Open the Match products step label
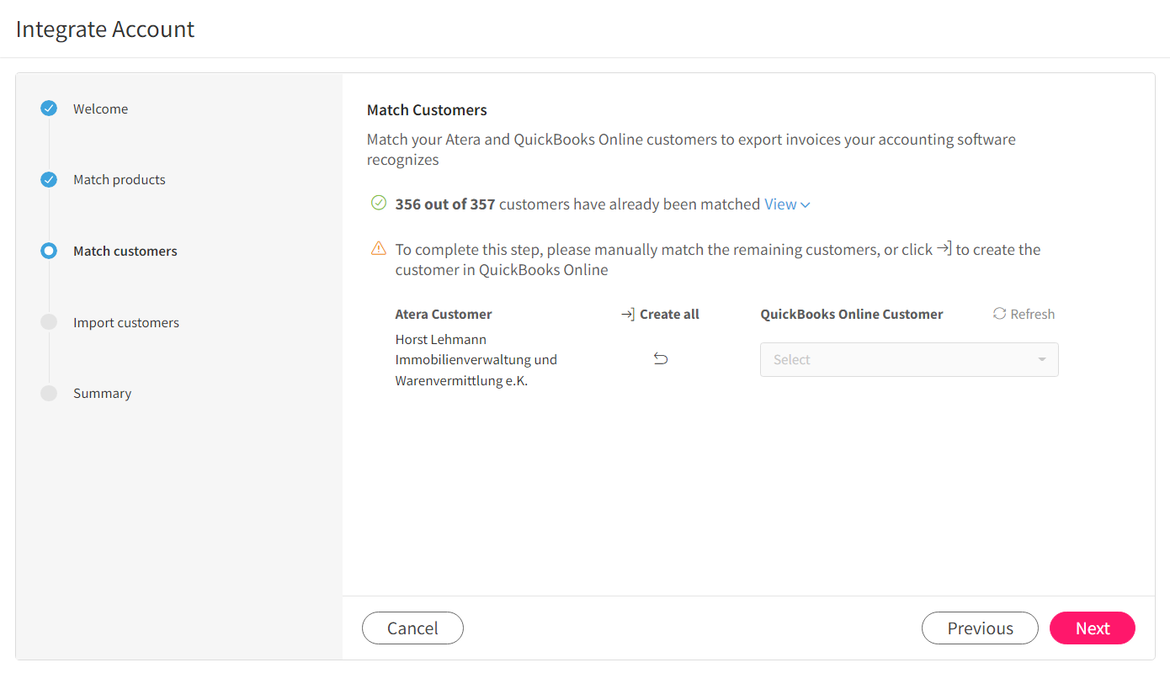 [120, 179]
